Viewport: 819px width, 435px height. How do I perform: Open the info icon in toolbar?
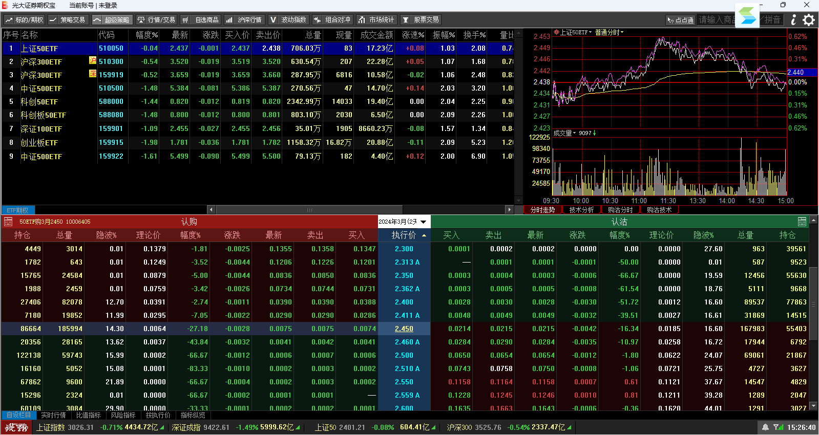coord(793,20)
